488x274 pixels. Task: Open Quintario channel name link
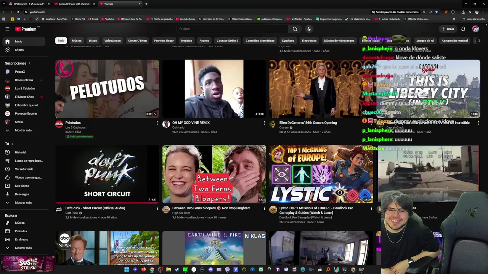[178, 127]
